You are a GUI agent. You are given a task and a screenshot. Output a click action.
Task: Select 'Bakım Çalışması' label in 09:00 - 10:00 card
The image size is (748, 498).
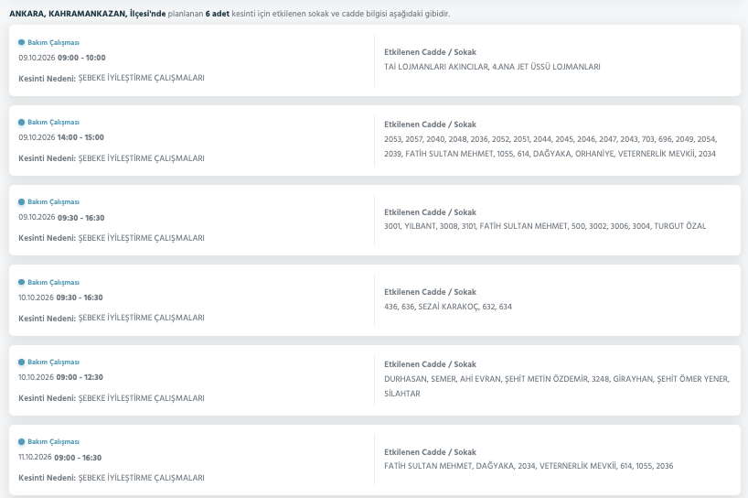(x=53, y=42)
